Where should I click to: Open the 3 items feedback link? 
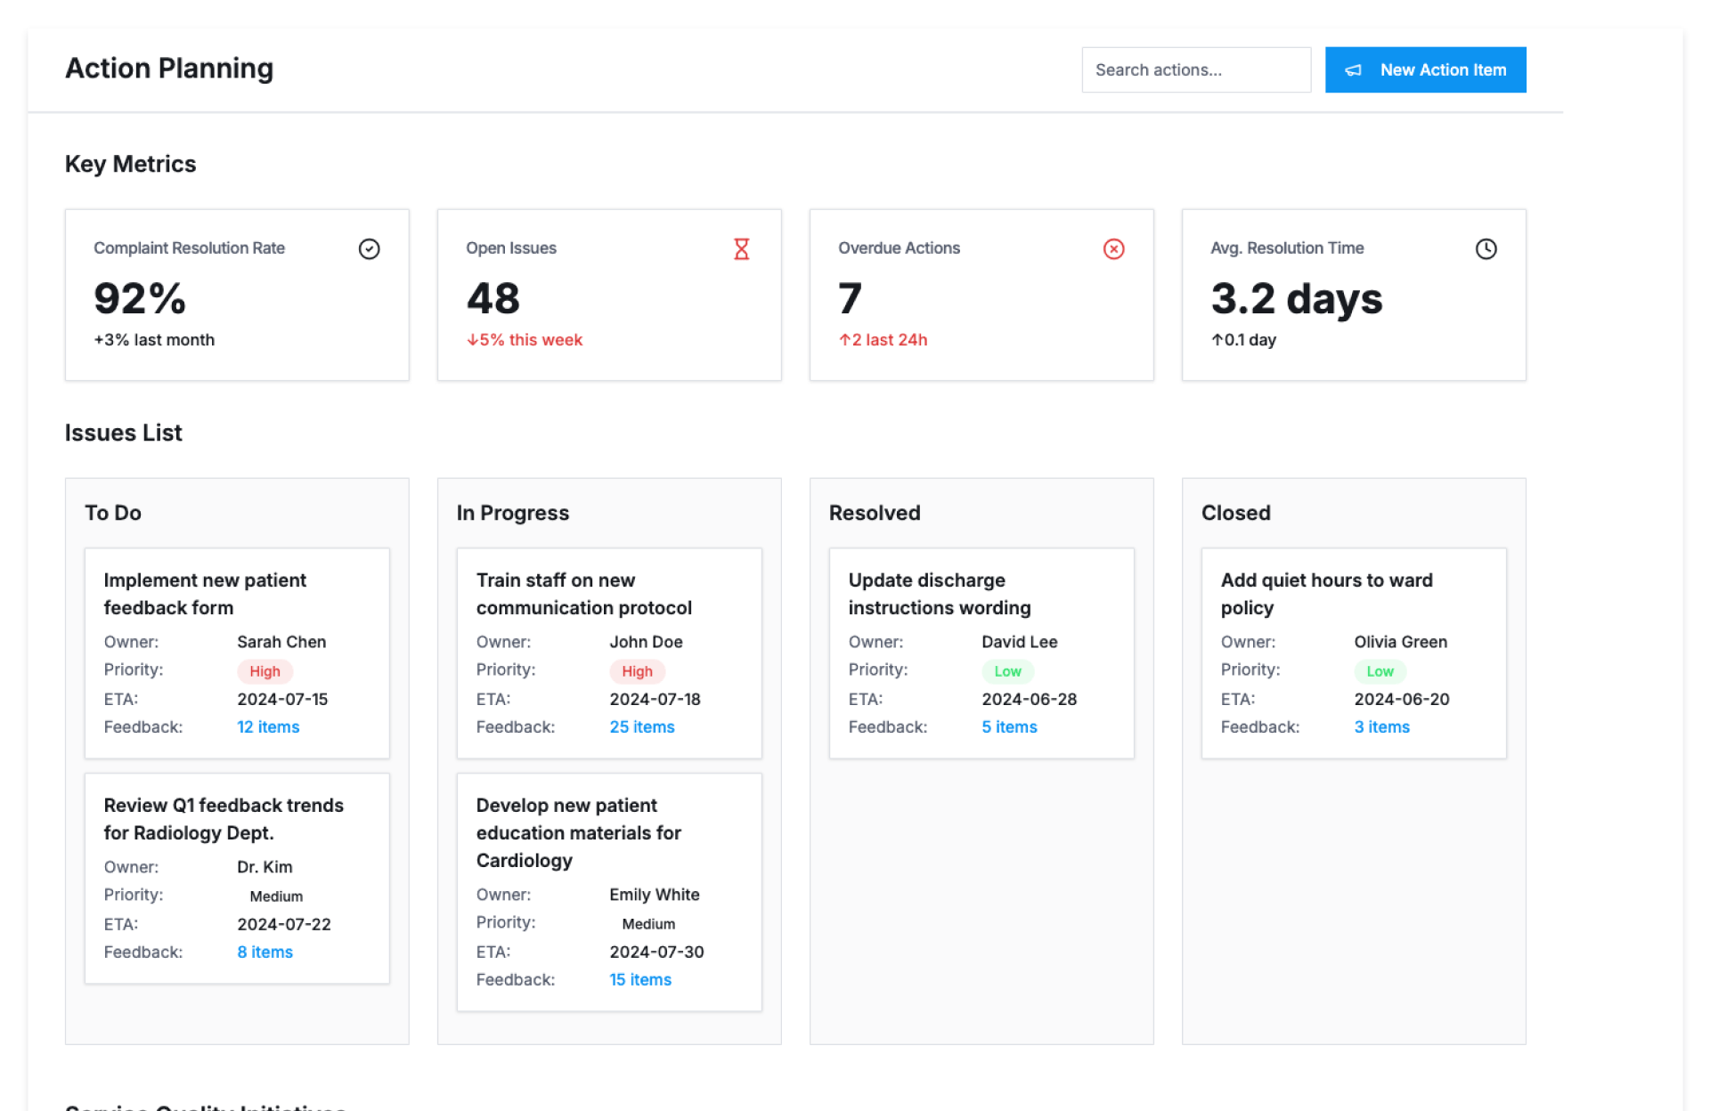click(x=1381, y=727)
